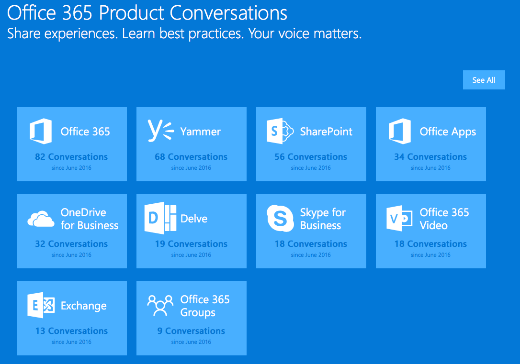This screenshot has width=520, height=364.
Task: Open the Delve logo icon
Action: (160, 219)
